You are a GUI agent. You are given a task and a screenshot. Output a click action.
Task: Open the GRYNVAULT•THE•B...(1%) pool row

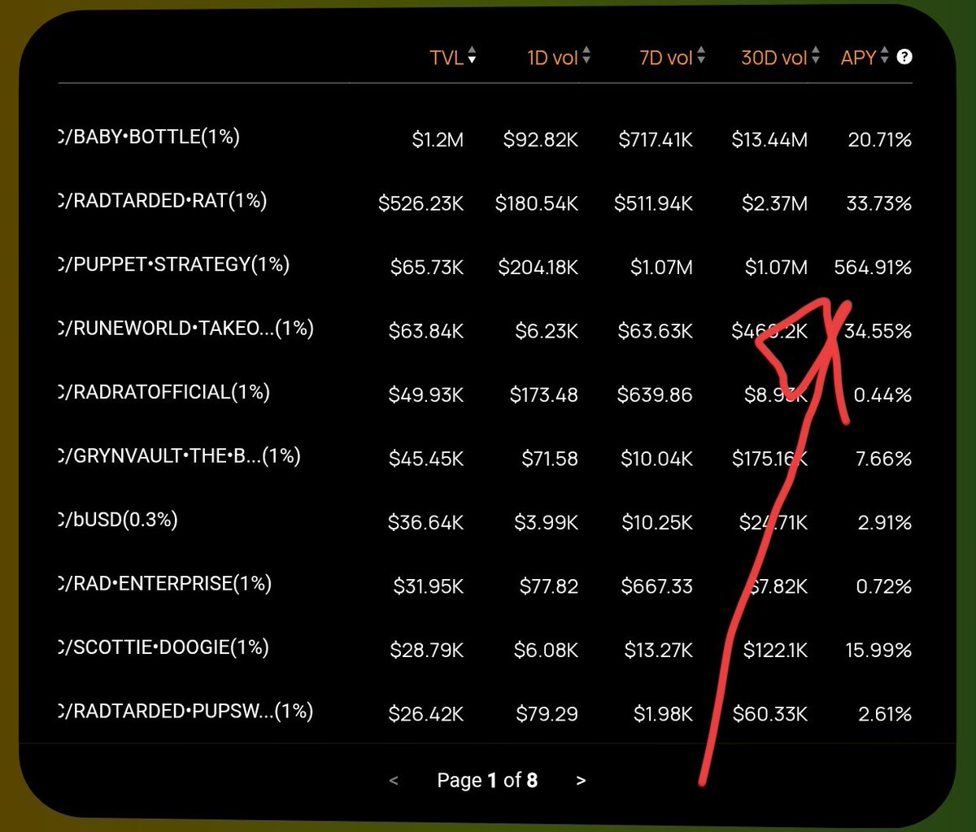[485, 458]
